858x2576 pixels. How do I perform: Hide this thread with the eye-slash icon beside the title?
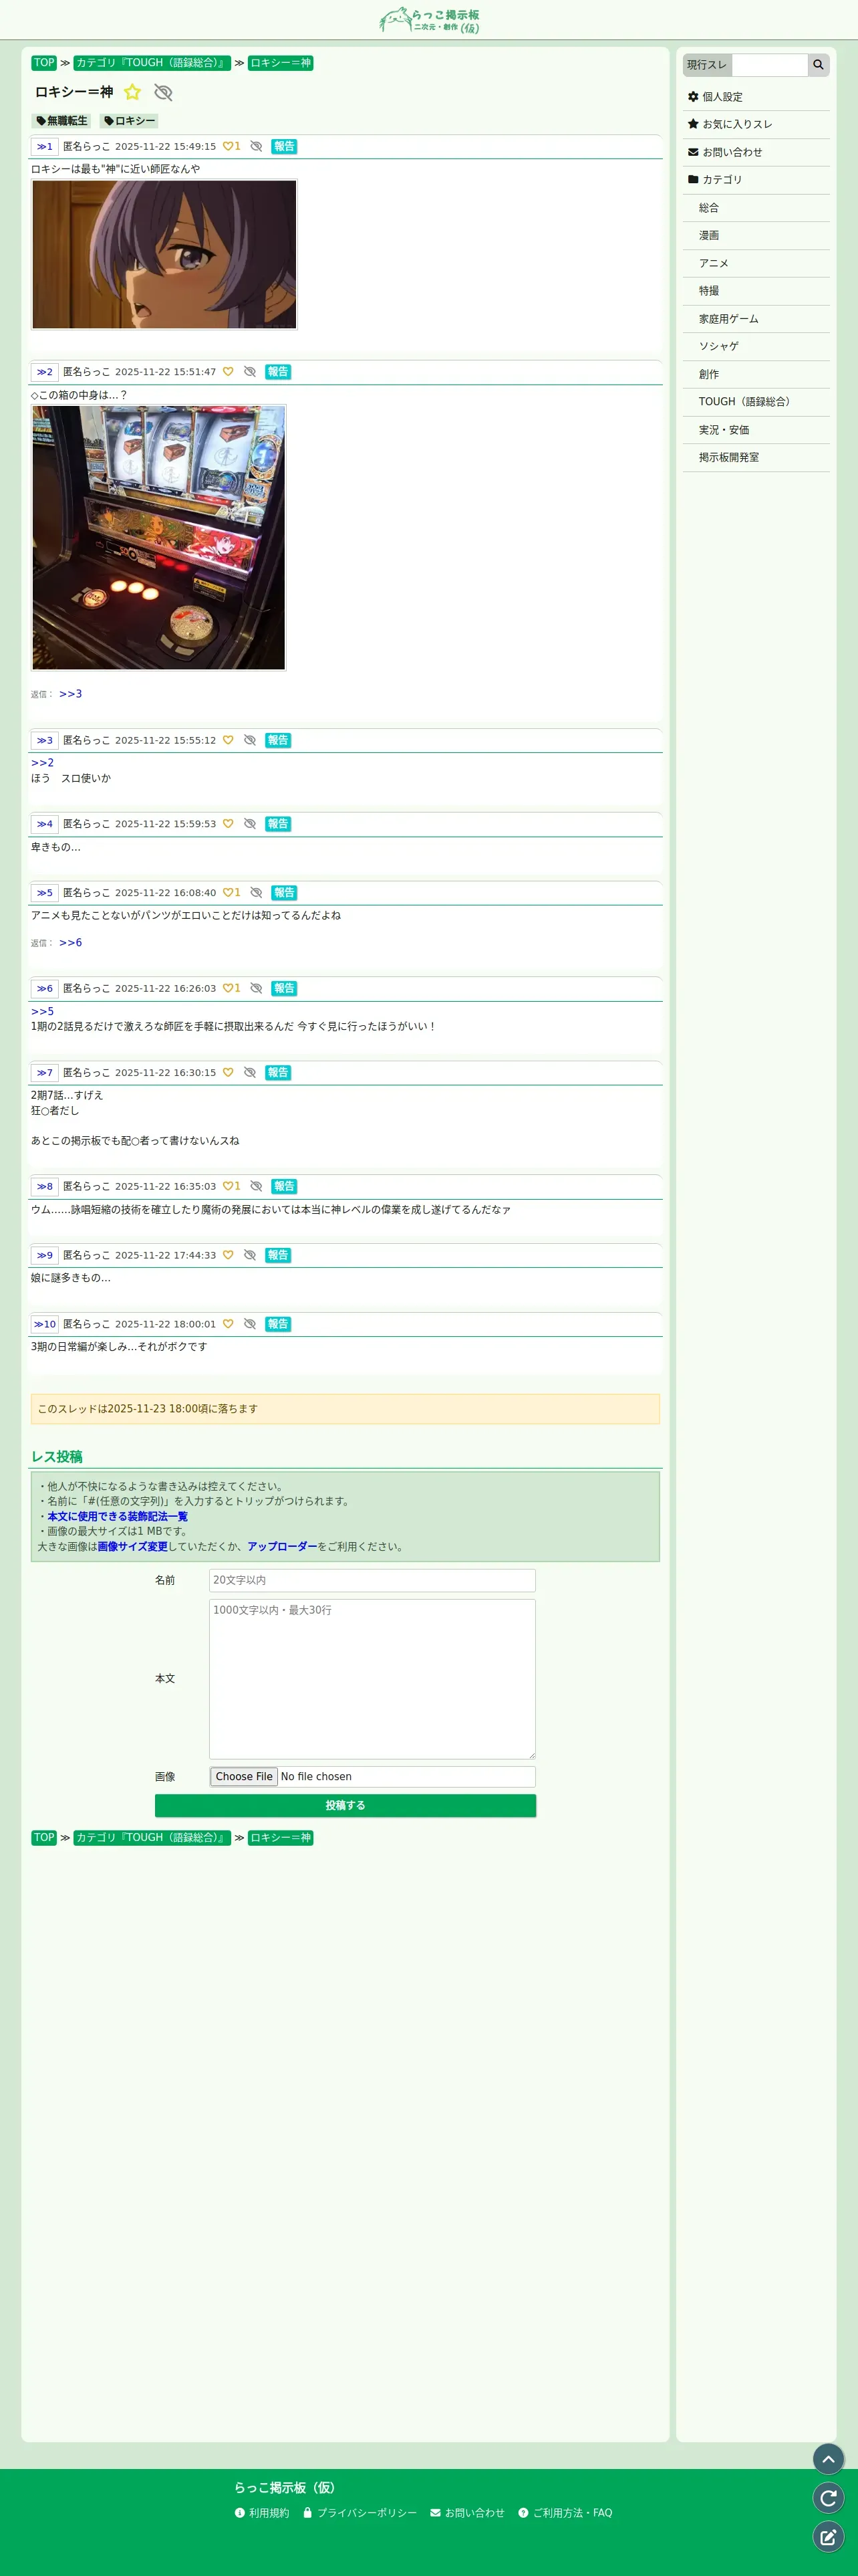pos(163,92)
